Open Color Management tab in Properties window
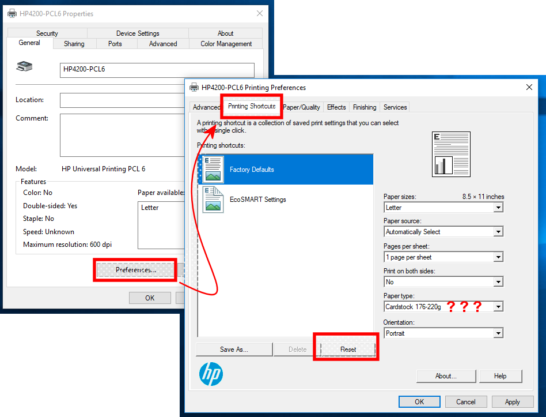546x417 pixels. coord(226,44)
